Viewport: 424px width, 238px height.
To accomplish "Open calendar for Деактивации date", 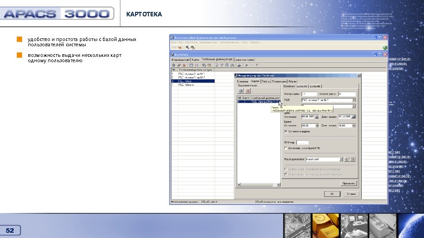I will pos(353,117).
